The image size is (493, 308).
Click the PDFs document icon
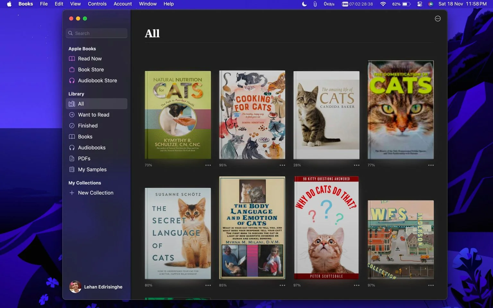[72, 158]
